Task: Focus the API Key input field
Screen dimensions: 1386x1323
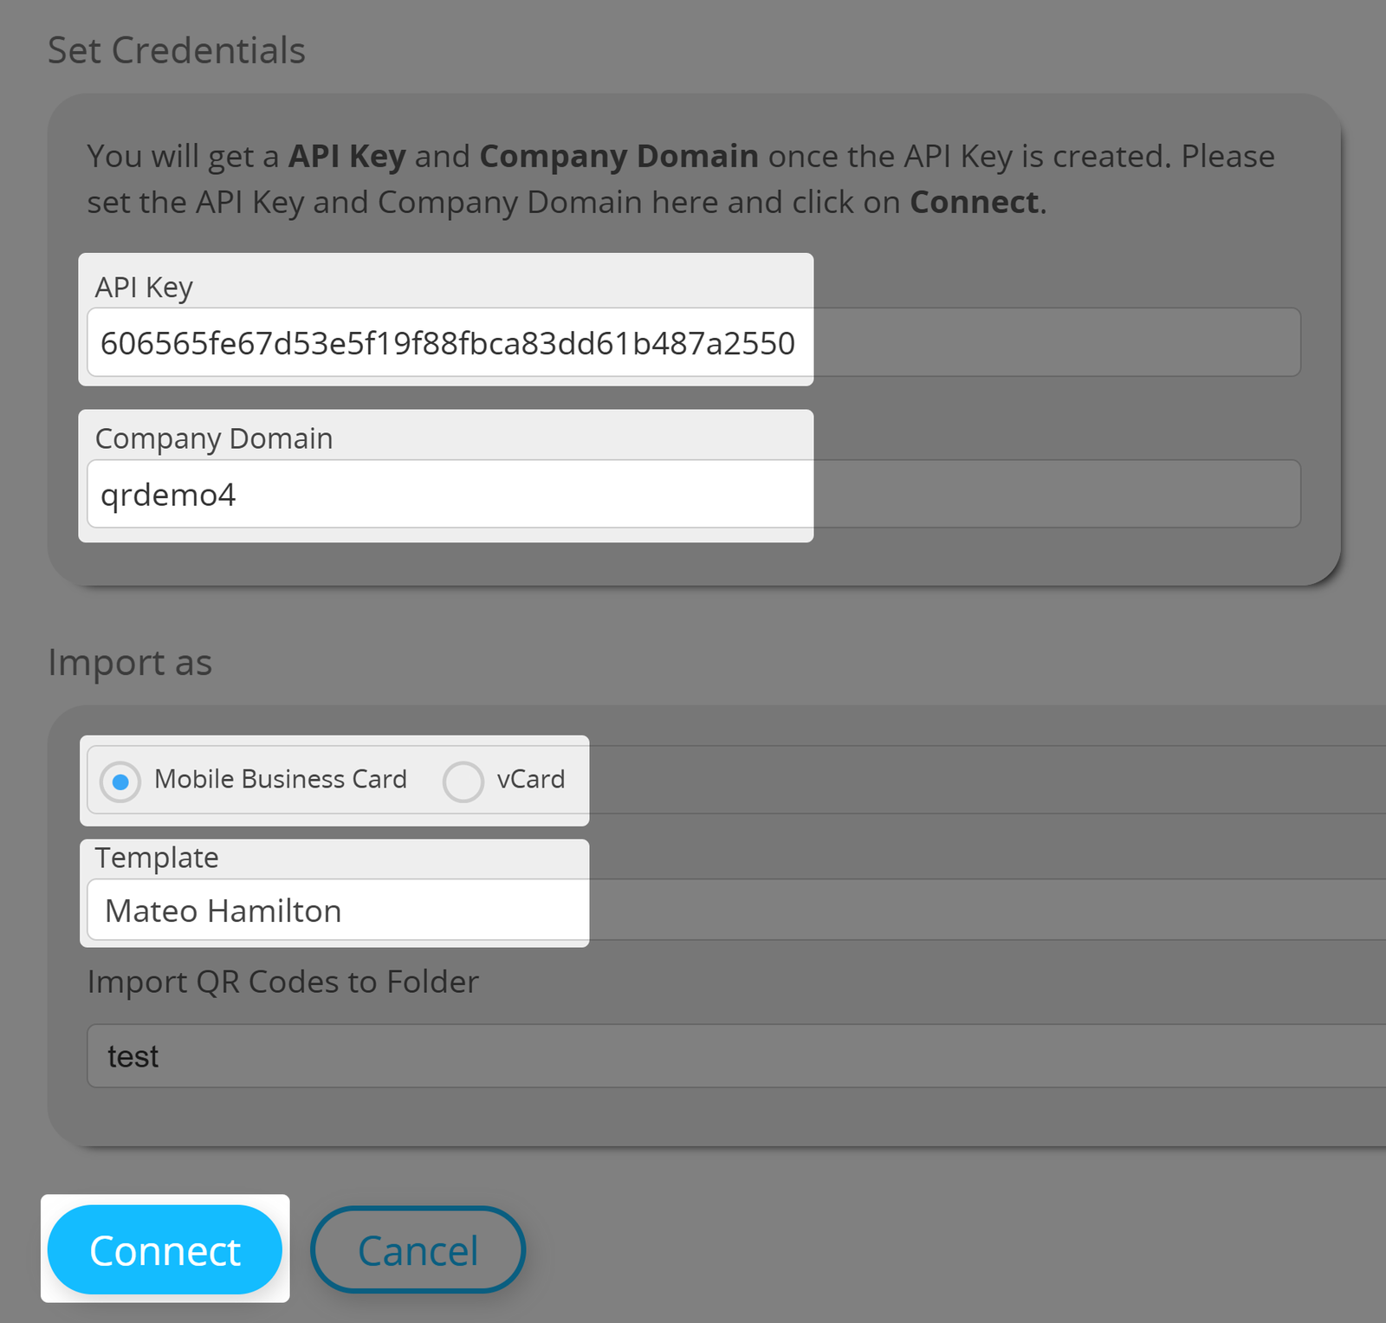Action: click(x=446, y=343)
